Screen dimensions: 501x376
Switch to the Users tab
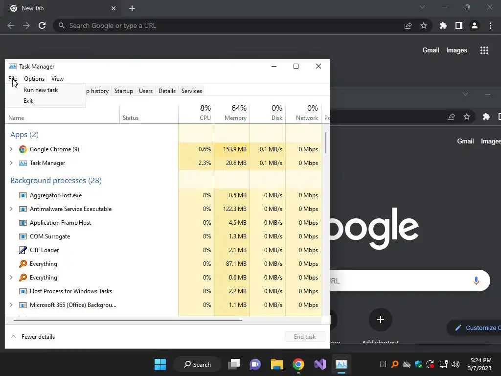(146, 91)
